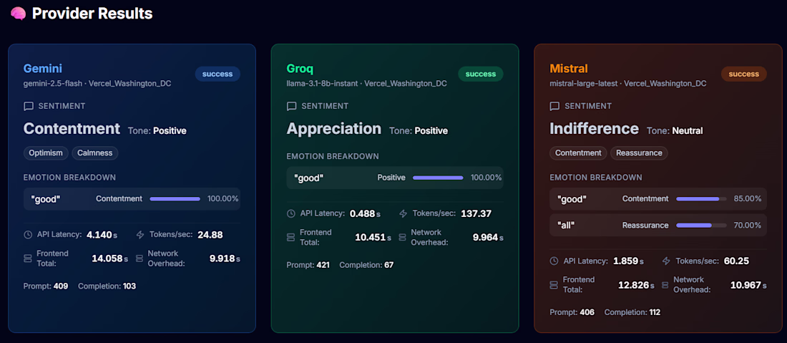This screenshot has width=787, height=343.
Task: Click the success badge on the Gemini card
Action: 217,74
